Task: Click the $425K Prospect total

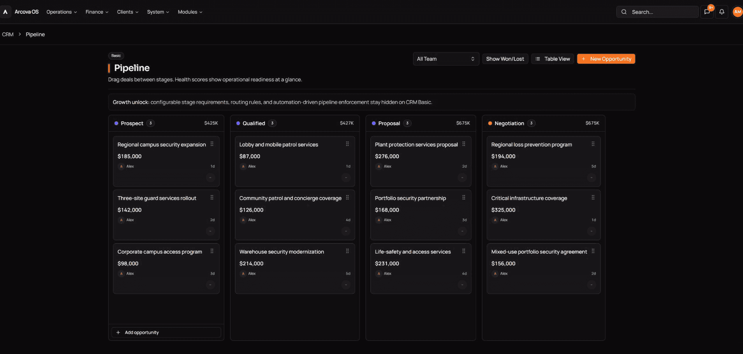Action: [211, 123]
